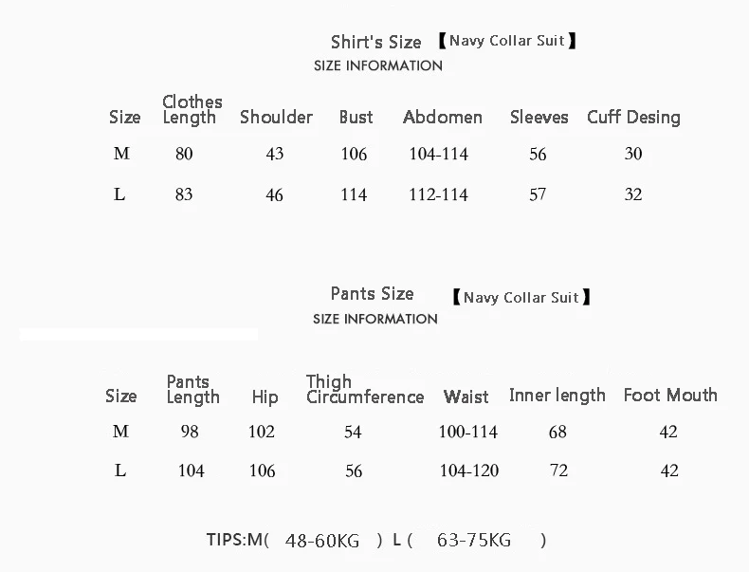Select the Clothes Length column header
Screen dimensions: 749x572
[192, 109]
